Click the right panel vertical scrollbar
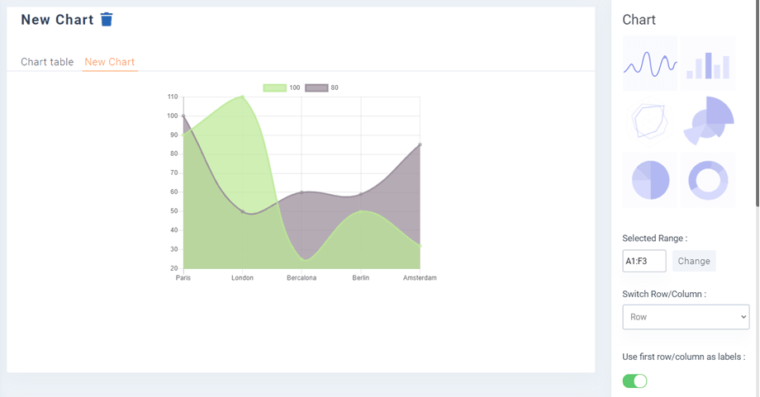The width and height of the screenshot is (760, 397). [756, 99]
